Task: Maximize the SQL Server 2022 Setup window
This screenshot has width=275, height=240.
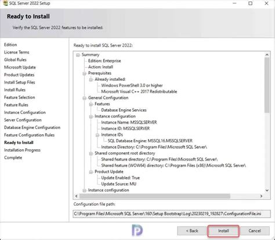Action: coord(251,3)
